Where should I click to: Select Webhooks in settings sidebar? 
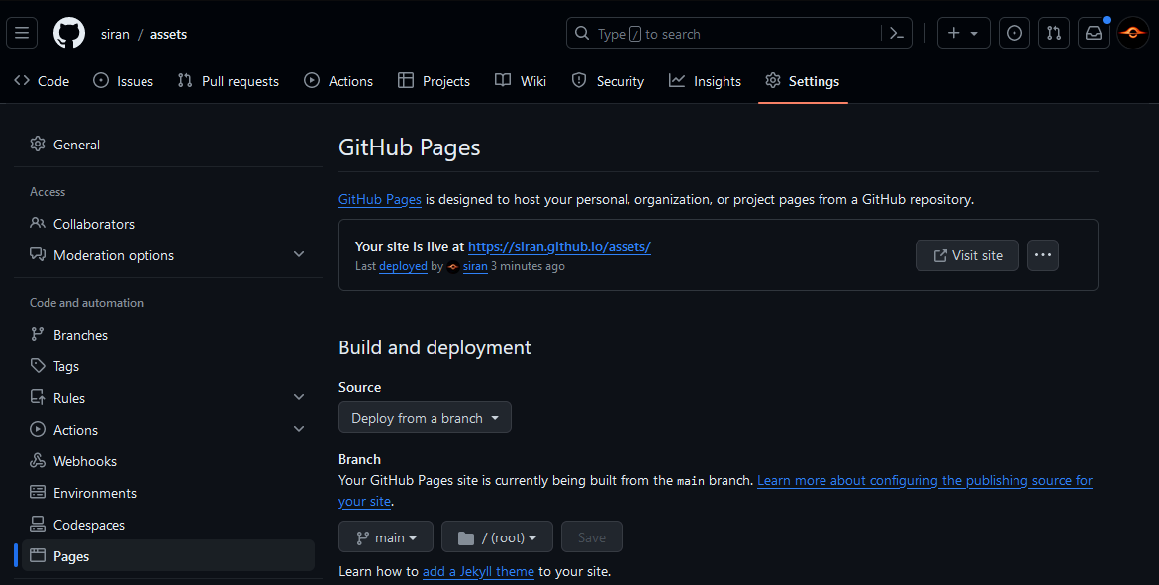click(85, 461)
